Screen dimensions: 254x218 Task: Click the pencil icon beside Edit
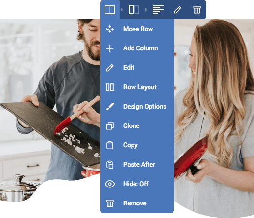110,68
